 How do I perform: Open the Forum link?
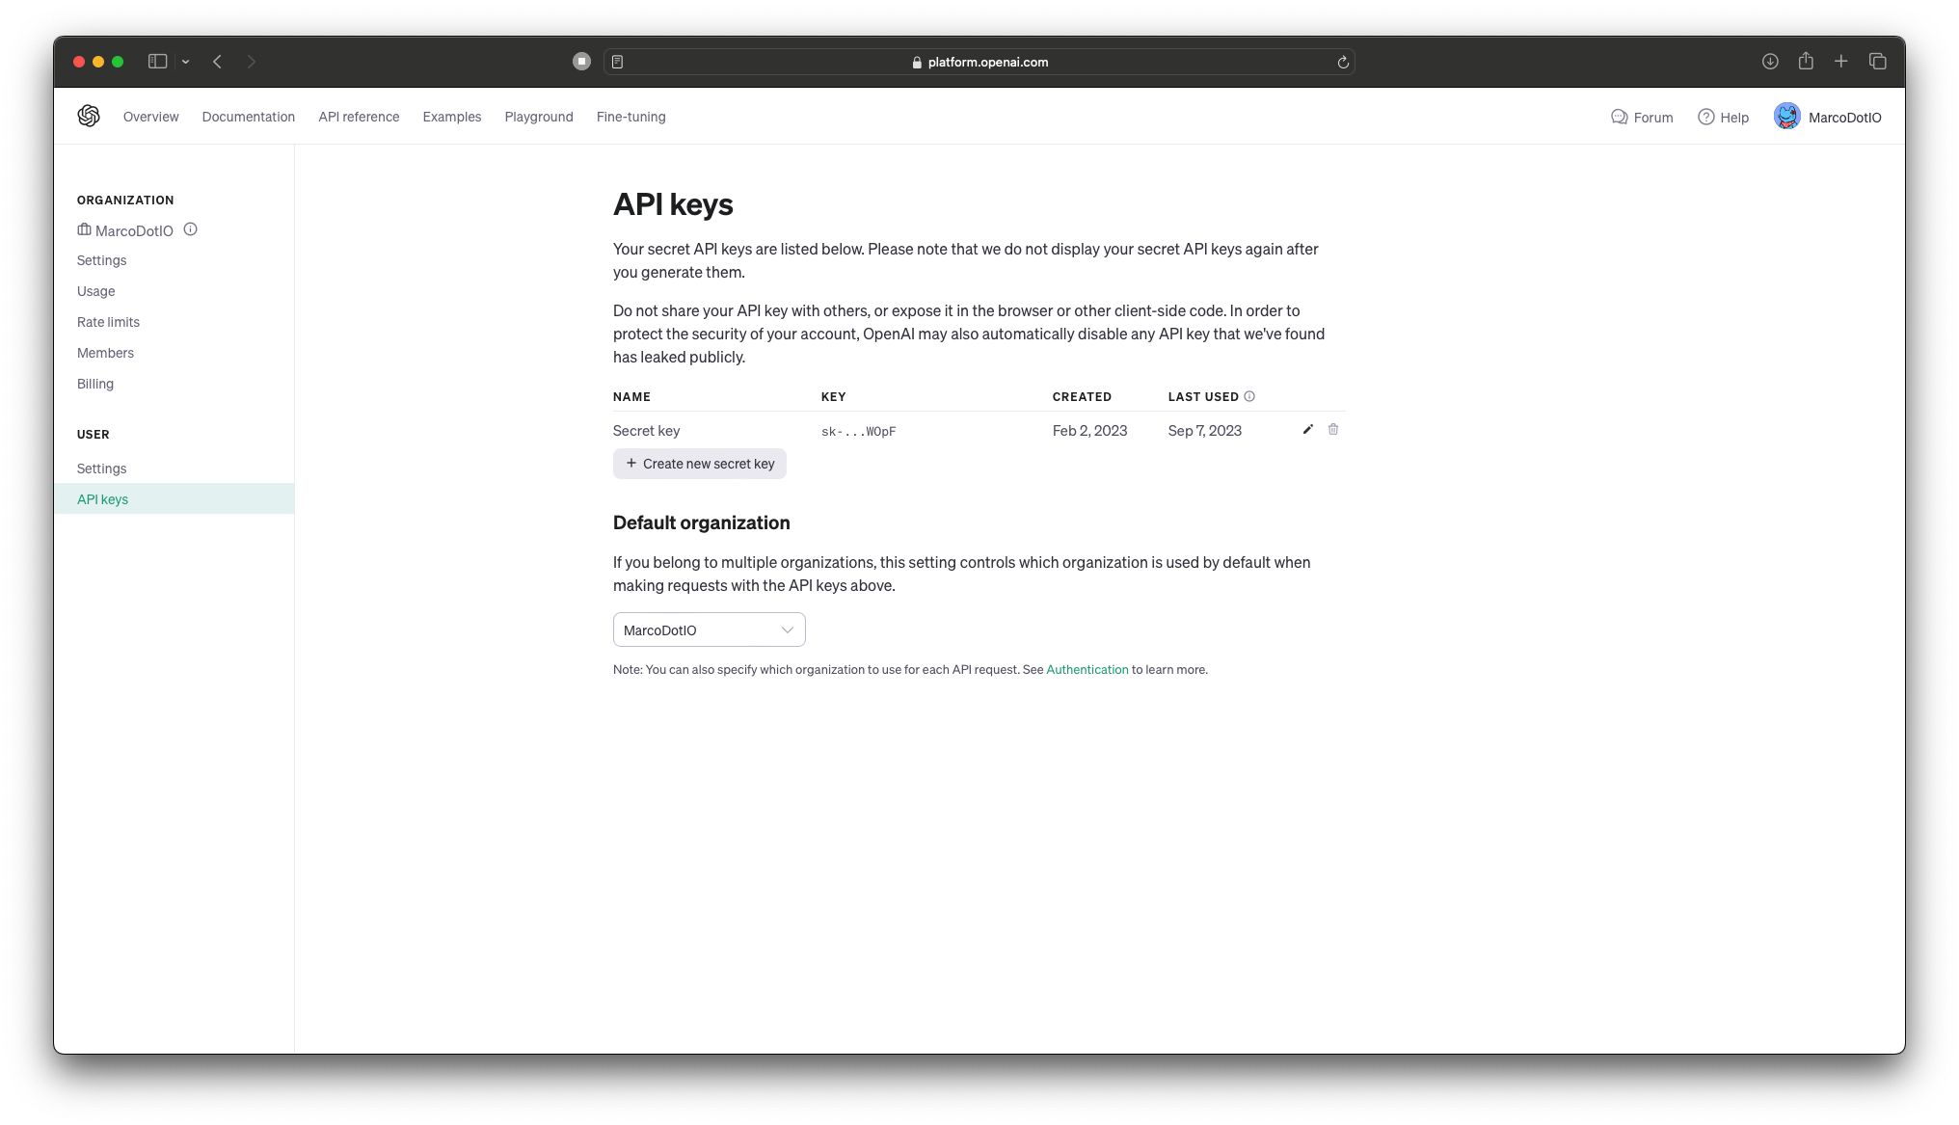point(1642,118)
